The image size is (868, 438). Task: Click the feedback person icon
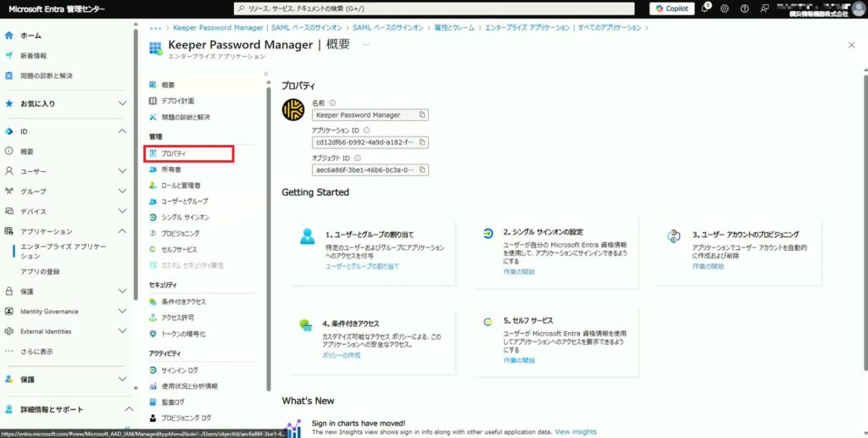(x=765, y=8)
